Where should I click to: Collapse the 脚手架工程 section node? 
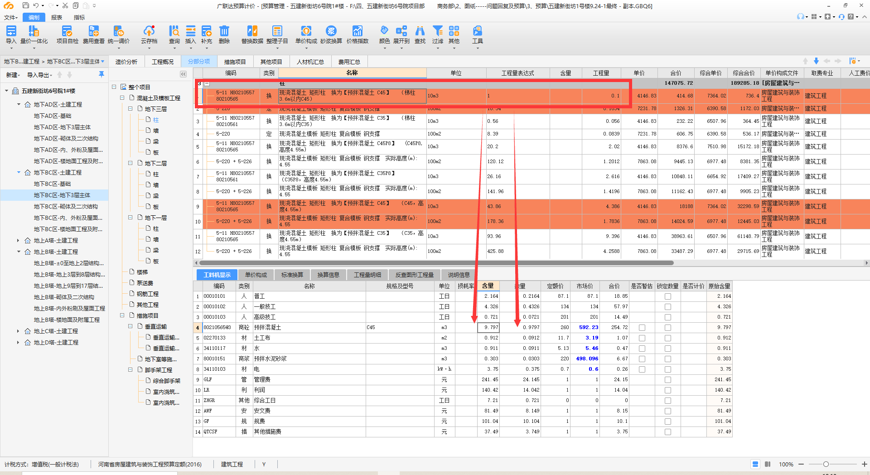click(x=130, y=370)
